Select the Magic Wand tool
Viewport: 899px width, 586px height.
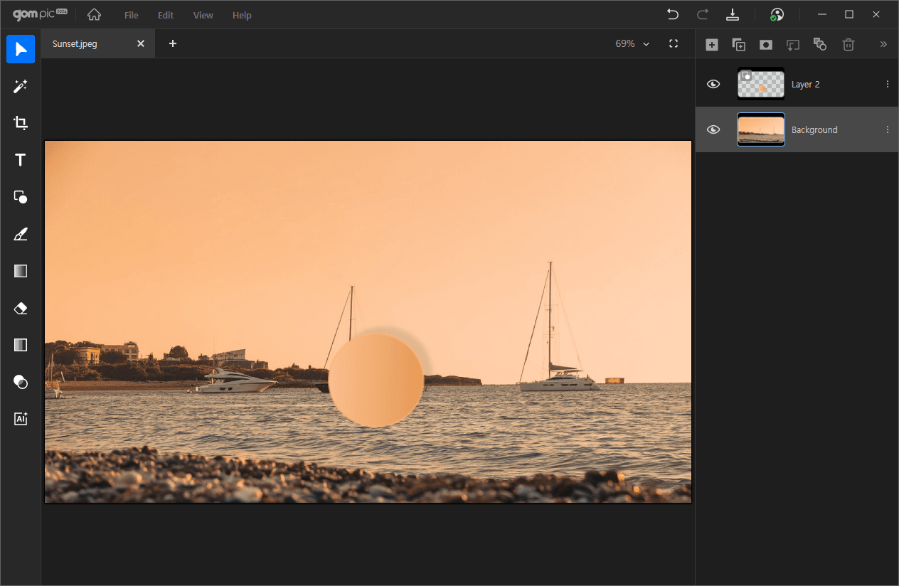(x=21, y=86)
